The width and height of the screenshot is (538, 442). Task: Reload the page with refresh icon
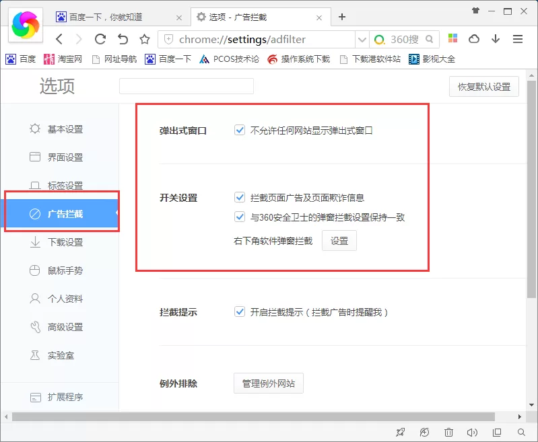click(x=100, y=39)
